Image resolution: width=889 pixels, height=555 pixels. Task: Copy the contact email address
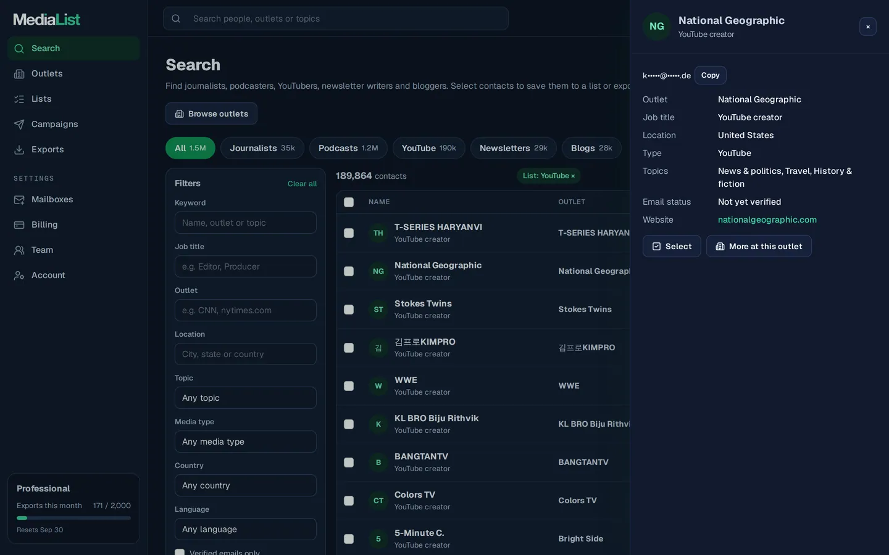tap(711, 75)
